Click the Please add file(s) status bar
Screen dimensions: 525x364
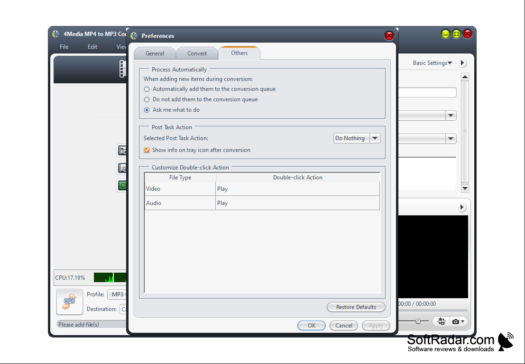(92, 325)
